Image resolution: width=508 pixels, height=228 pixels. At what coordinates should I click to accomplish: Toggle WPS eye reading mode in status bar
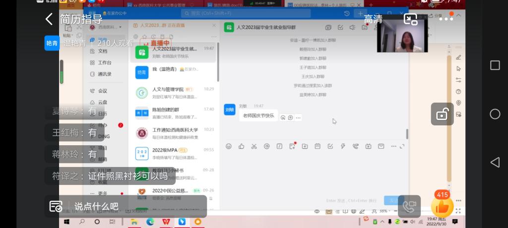(317, 212)
